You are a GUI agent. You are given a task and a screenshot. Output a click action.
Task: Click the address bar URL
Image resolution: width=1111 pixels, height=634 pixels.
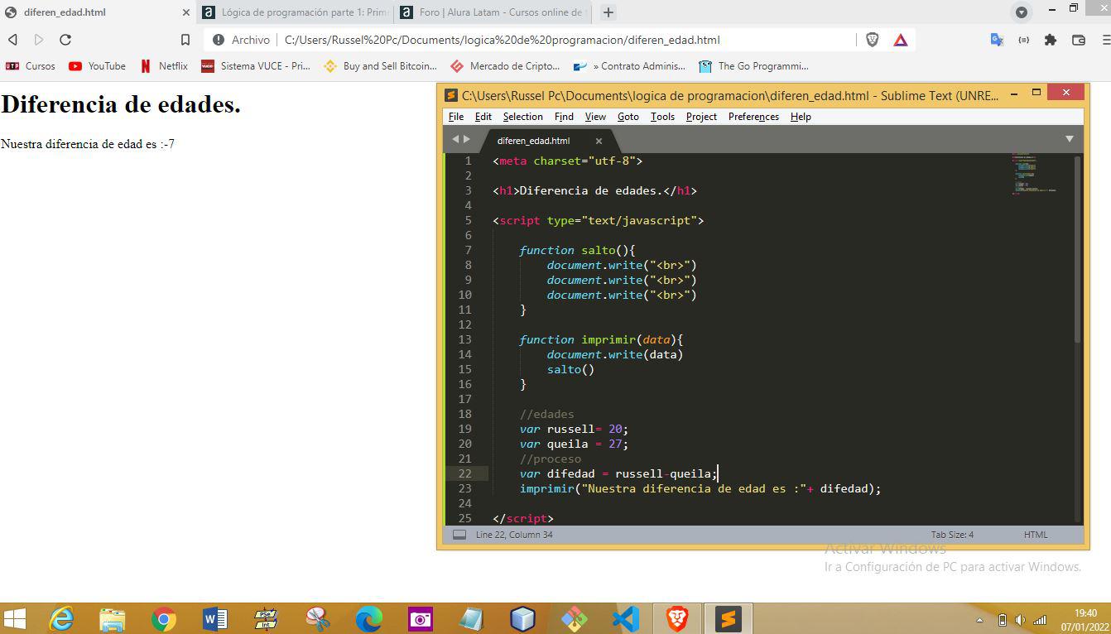(x=503, y=40)
